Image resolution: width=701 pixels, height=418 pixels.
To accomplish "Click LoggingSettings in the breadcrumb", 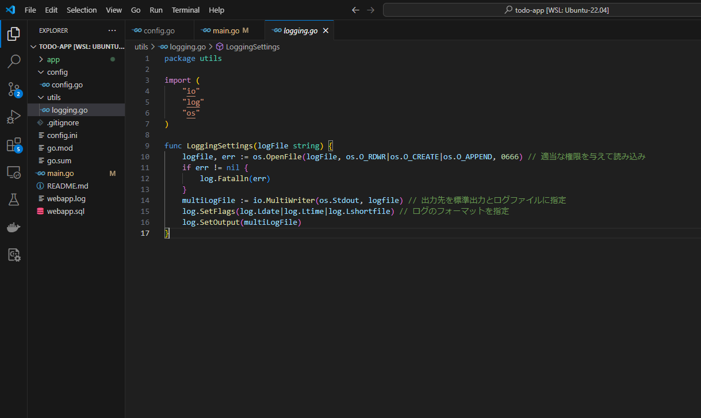I will (x=252, y=47).
